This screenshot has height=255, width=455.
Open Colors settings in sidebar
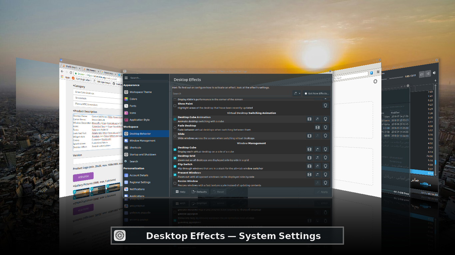(146, 99)
